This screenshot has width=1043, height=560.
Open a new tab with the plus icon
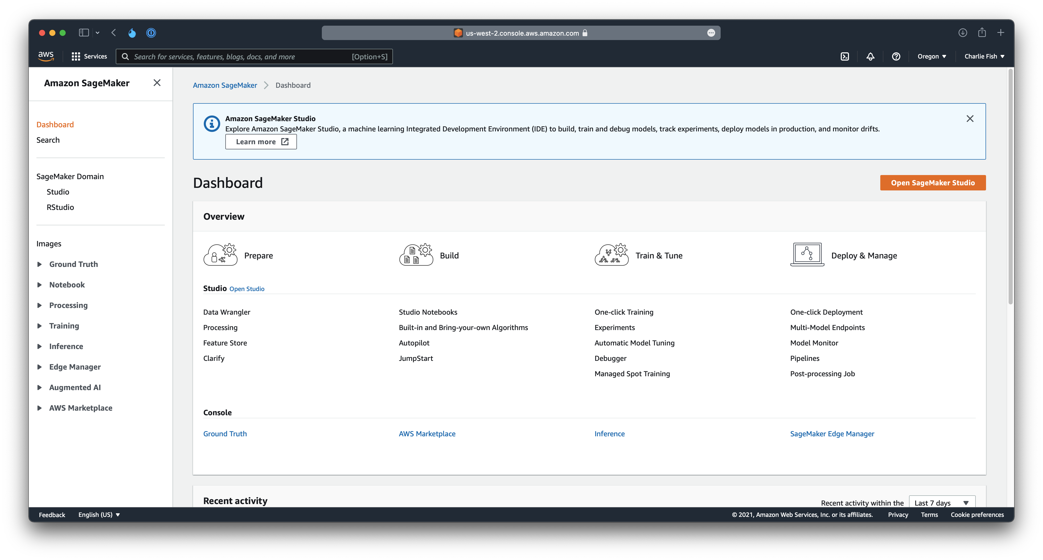click(x=1000, y=33)
